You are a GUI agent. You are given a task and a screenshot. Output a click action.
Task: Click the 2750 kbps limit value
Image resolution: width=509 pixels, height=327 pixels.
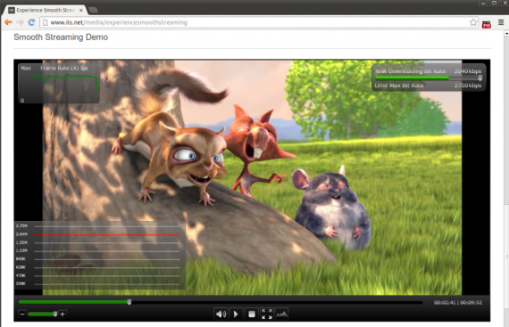(x=468, y=86)
